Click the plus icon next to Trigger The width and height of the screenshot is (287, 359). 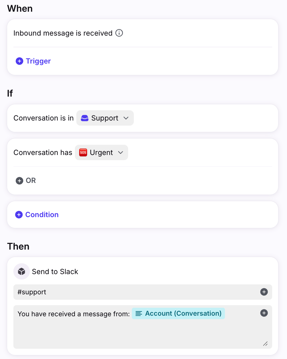click(19, 61)
